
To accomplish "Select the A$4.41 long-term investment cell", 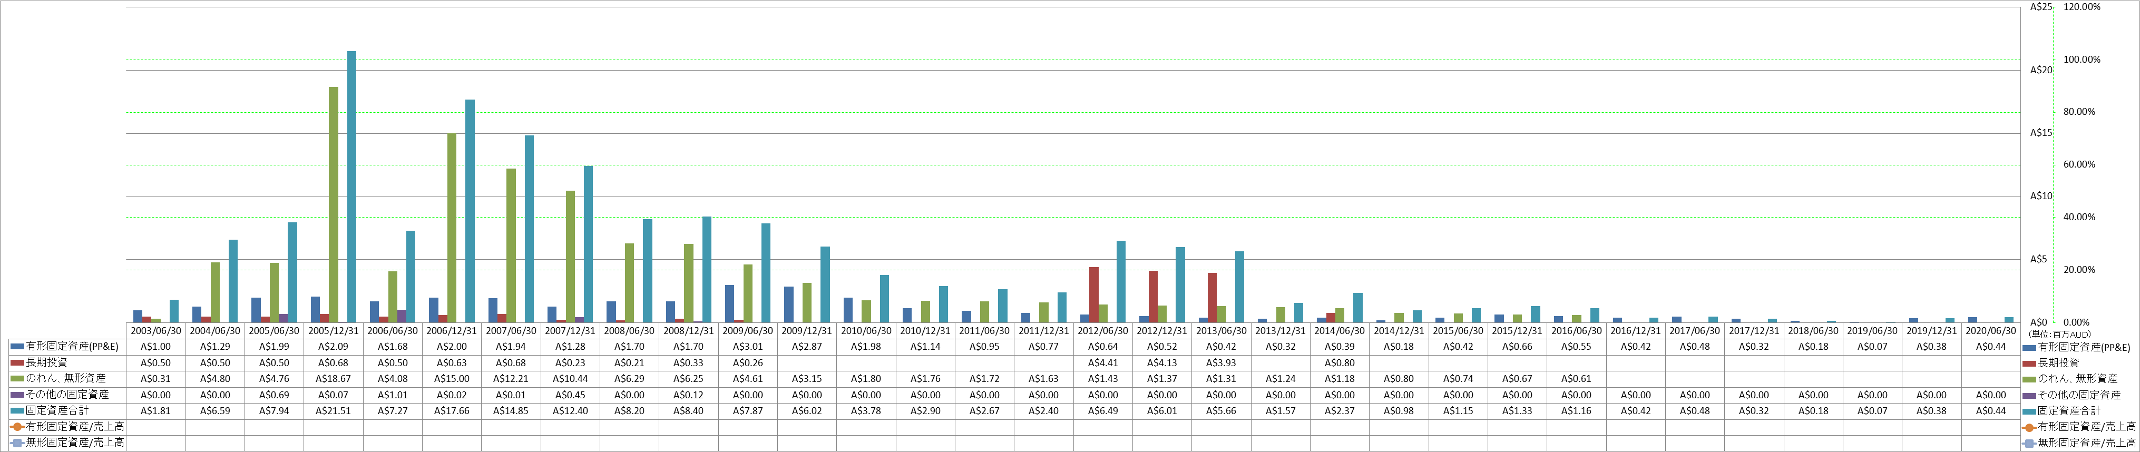I will [1102, 363].
